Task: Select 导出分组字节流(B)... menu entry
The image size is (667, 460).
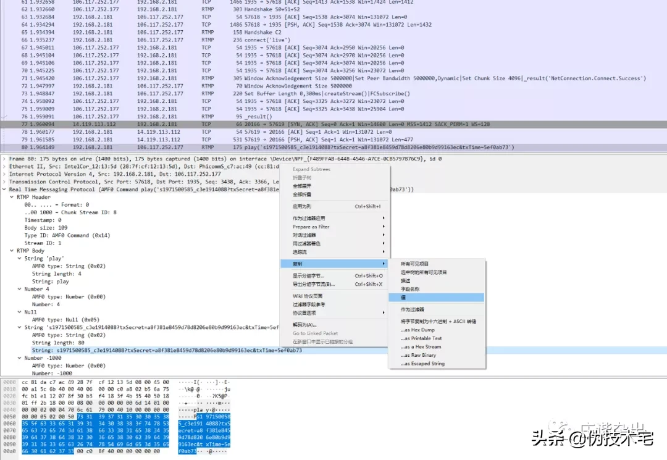Action: pyautogui.click(x=334, y=284)
